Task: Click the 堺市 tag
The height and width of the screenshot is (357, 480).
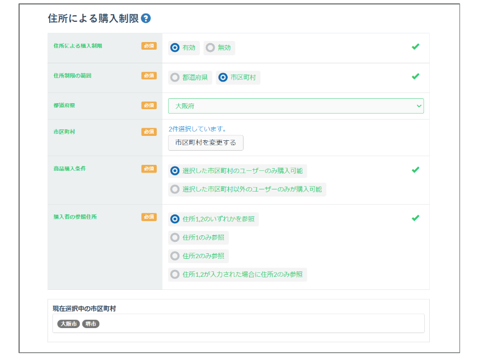Action: pyautogui.click(x=91, y=324)
